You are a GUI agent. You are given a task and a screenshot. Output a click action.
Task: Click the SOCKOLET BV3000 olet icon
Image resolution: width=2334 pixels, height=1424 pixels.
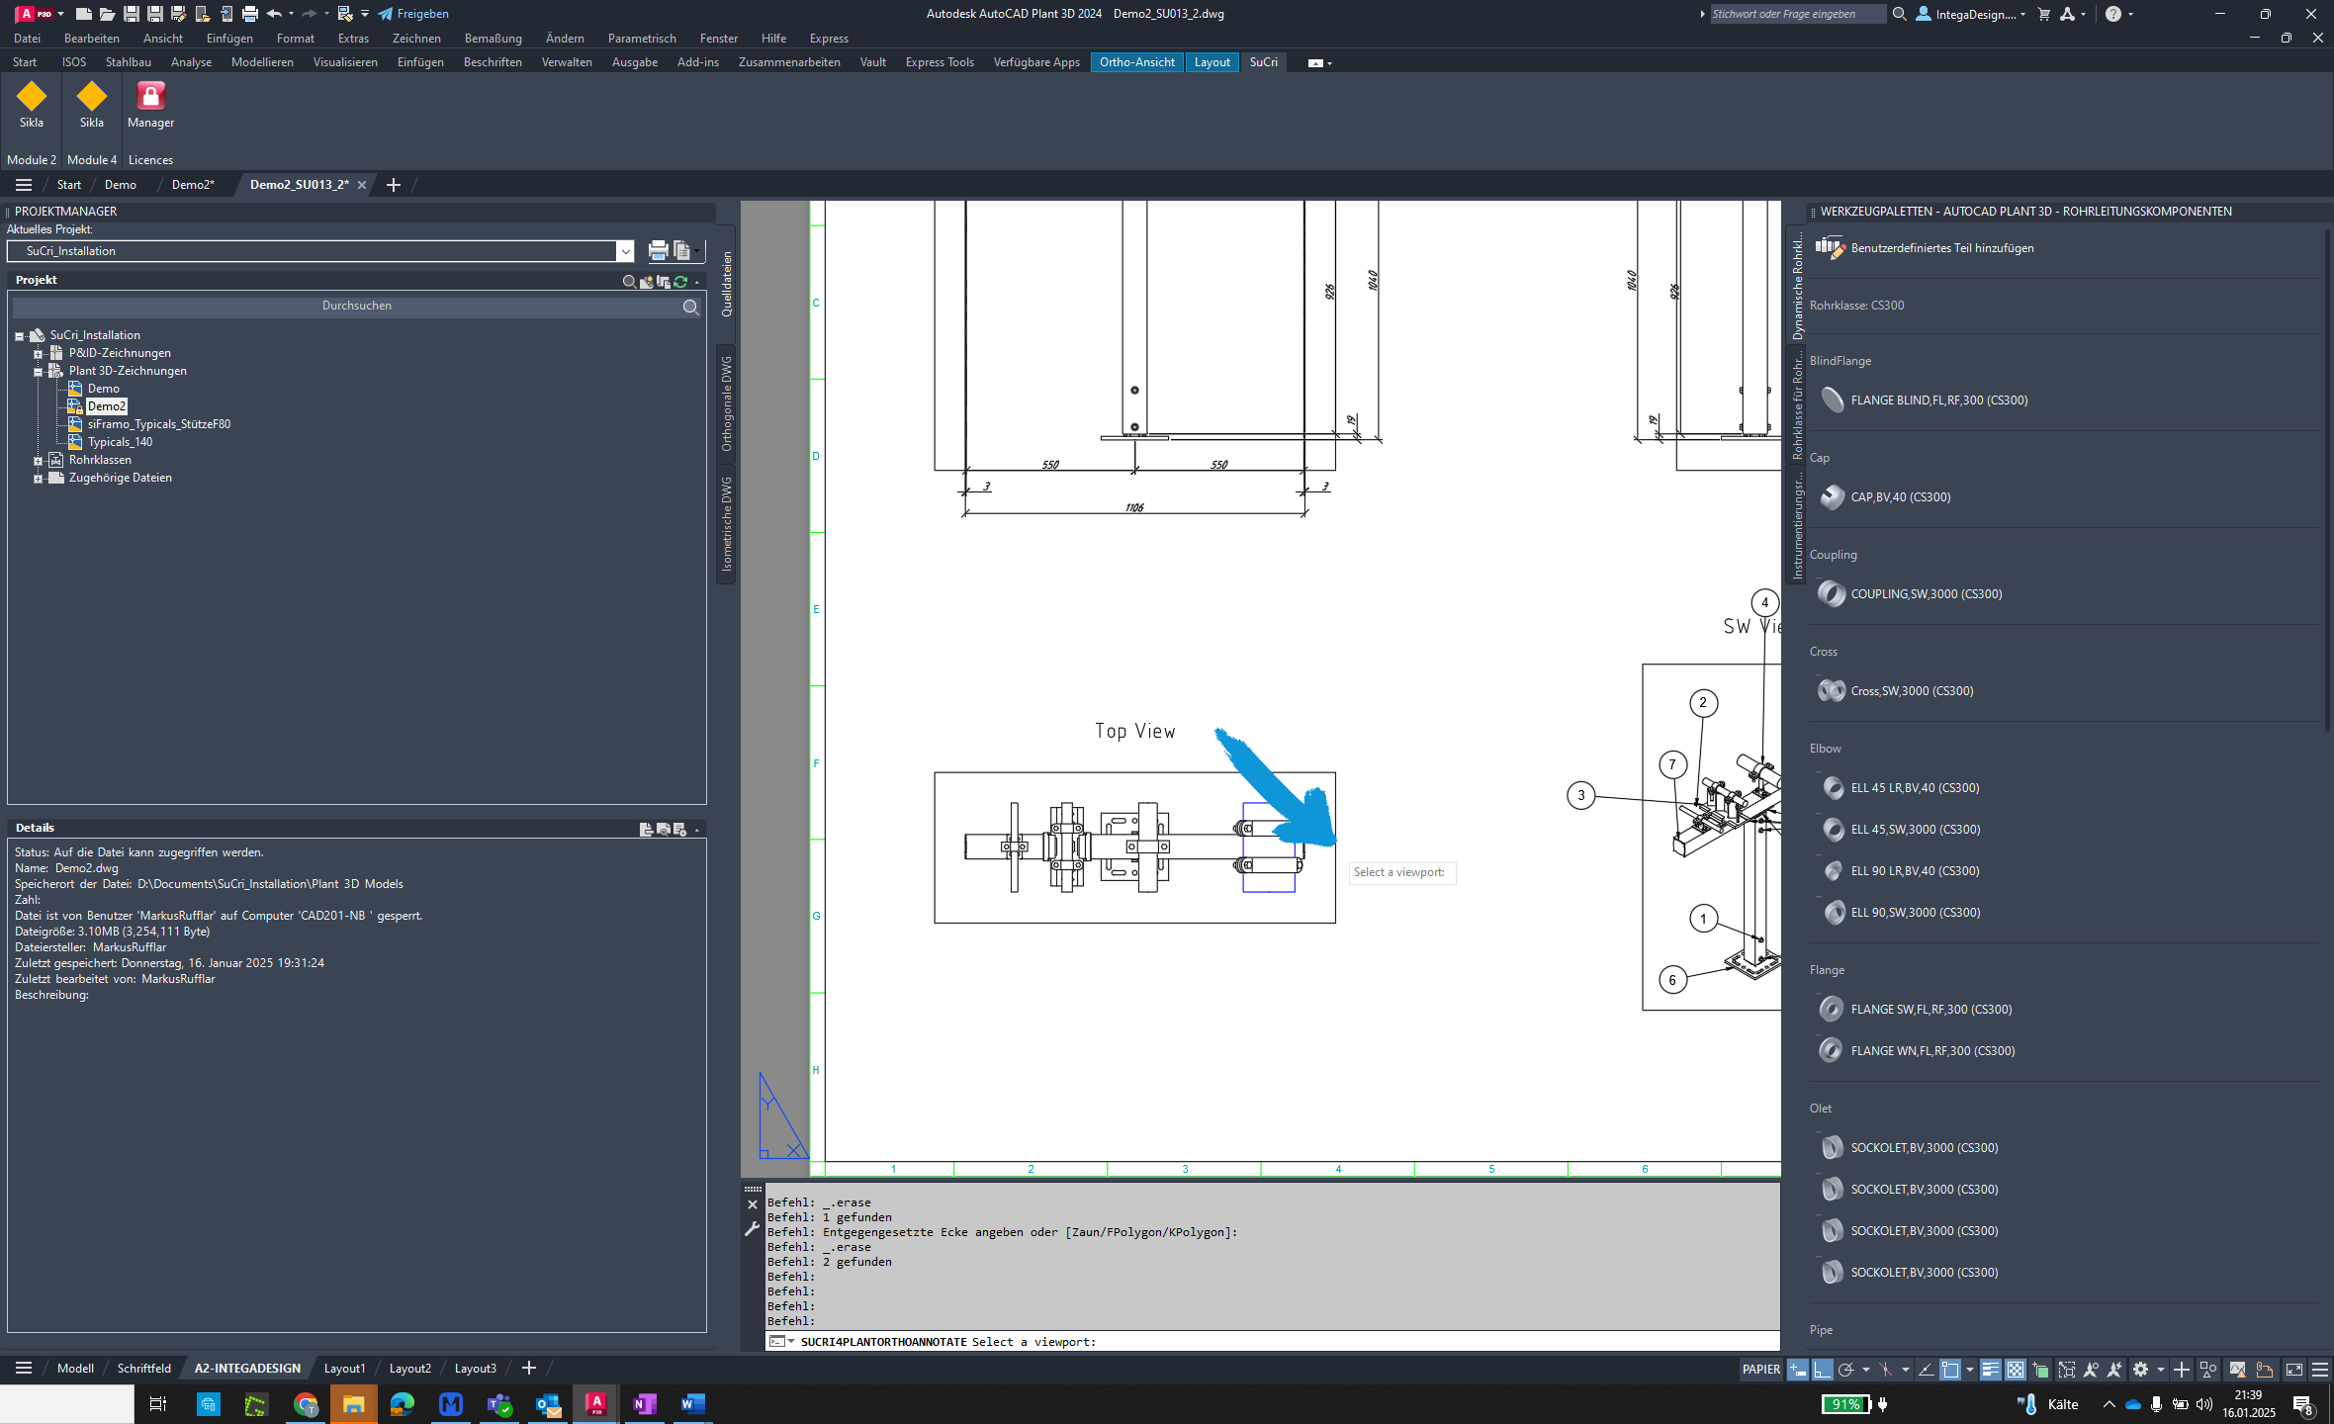click(1831, 1147)
